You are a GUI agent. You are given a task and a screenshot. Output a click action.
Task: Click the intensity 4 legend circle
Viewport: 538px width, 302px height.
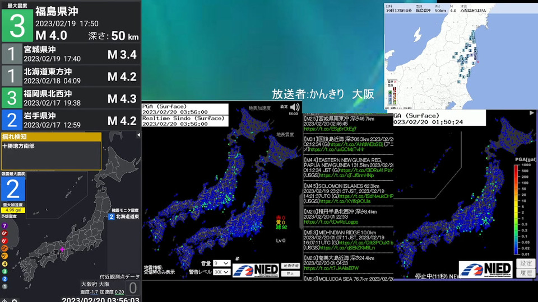[x=4, y=264]
